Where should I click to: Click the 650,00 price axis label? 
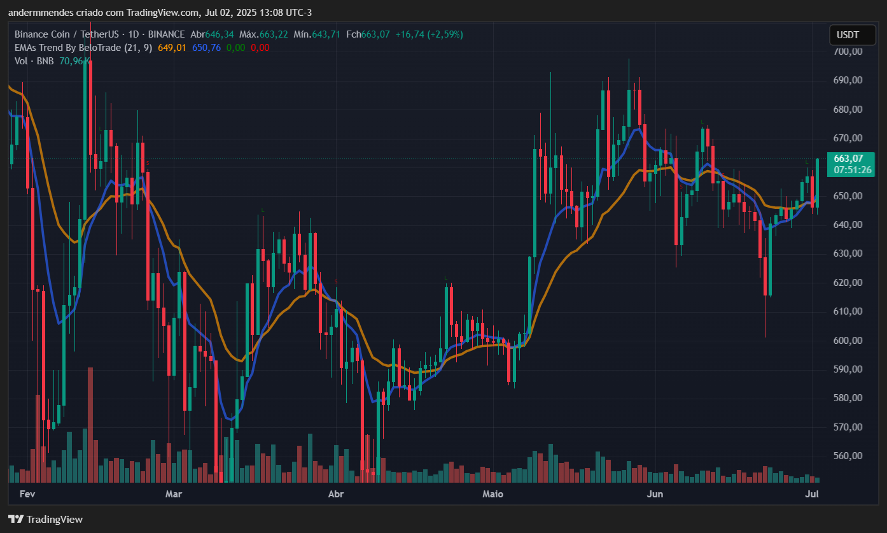coord(848,196)
